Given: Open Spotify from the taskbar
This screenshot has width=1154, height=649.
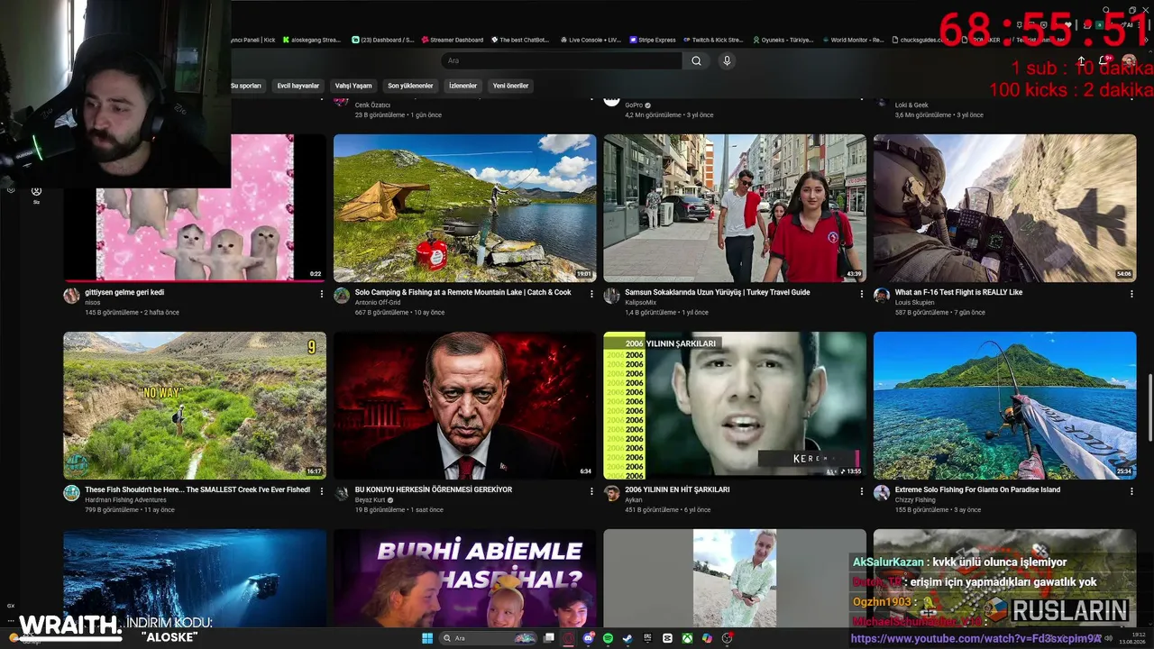Looking at the screenshot, I should tap(608, 638).
